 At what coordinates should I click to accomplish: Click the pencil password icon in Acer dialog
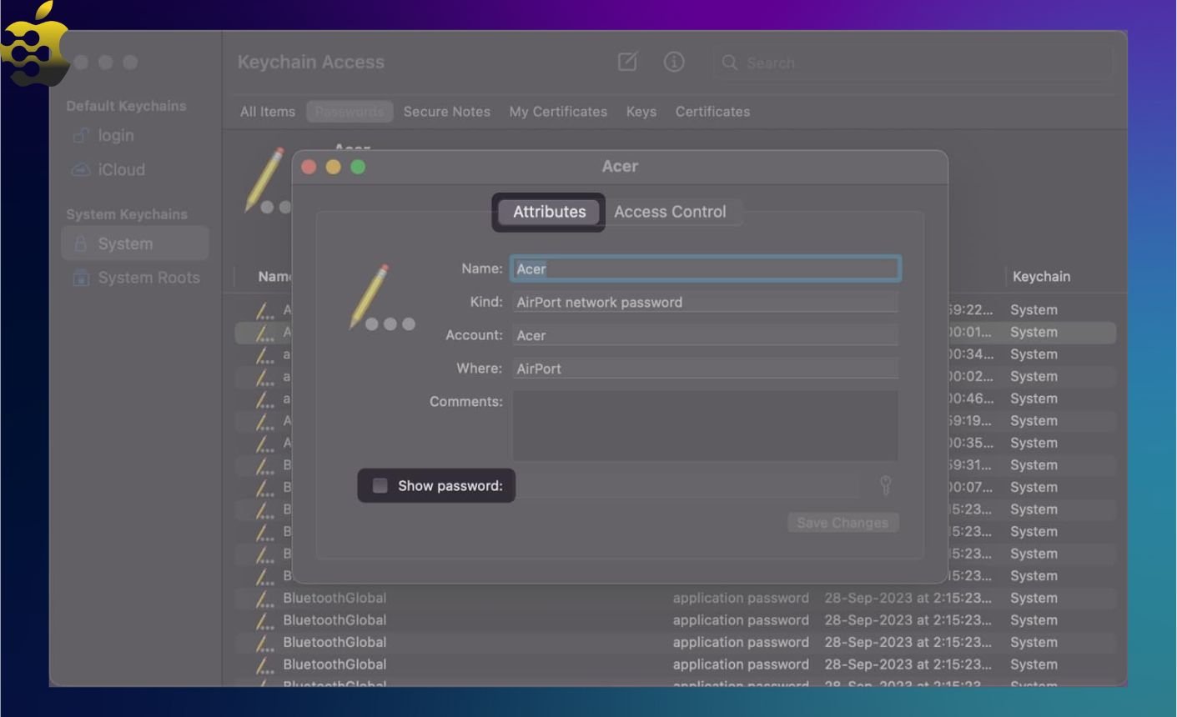(381, 298)
